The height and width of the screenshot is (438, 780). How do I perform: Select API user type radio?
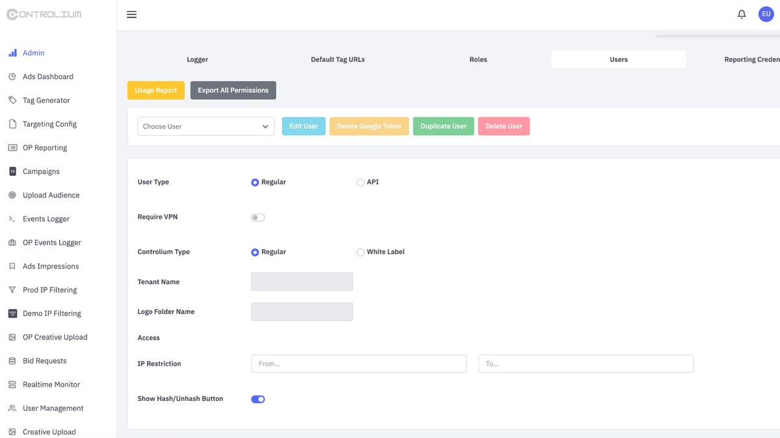360,182
